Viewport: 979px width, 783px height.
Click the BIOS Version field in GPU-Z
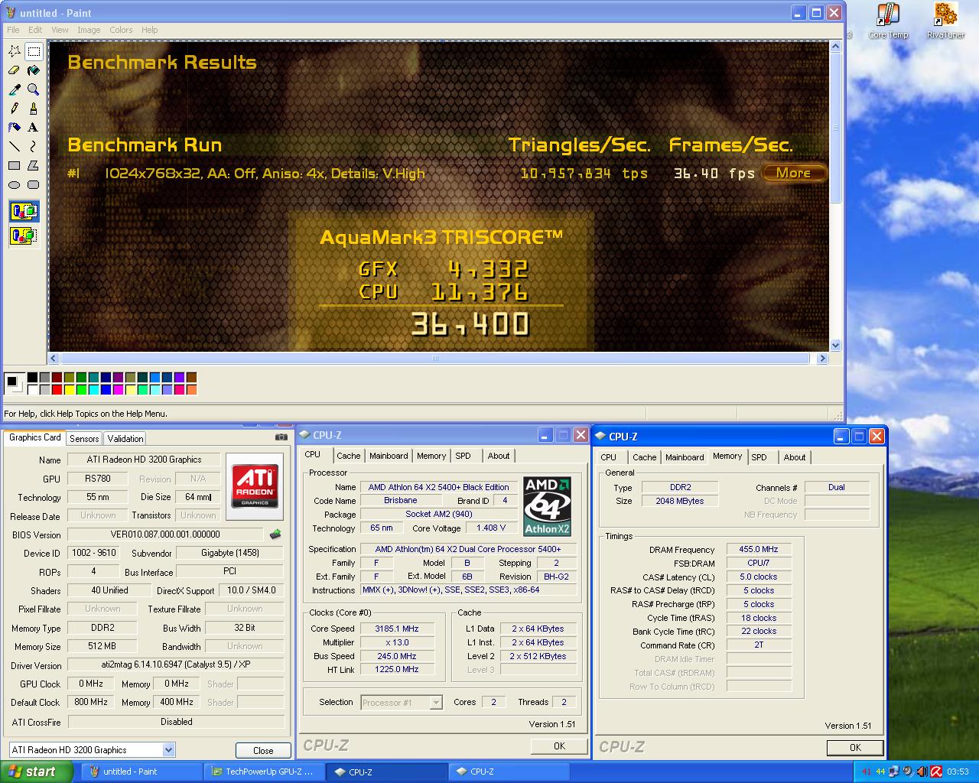(x=165, y=534)
